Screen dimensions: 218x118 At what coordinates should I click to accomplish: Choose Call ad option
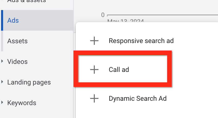tap(119, 70)
